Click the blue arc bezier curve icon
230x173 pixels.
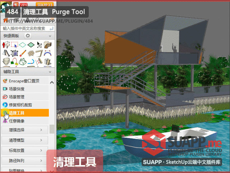tap(47, 53)
